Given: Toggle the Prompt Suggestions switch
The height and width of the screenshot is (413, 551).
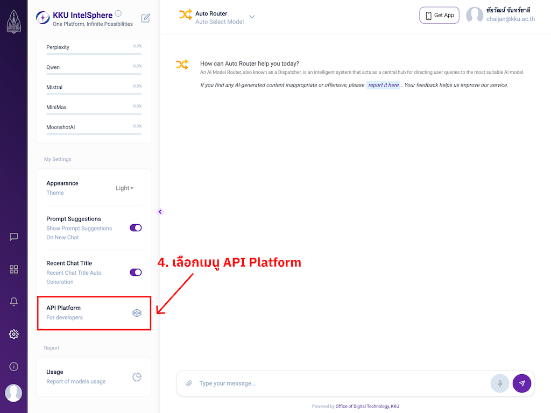Looking at the screenshot, I should point(136,227).
